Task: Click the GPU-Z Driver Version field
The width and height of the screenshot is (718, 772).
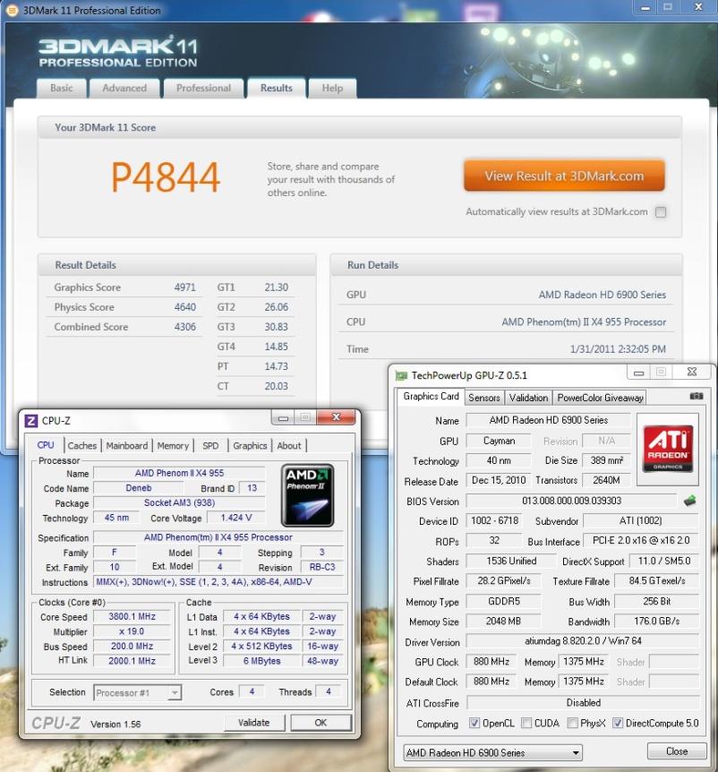Action: pyautogui.click(x=583, y=641)
